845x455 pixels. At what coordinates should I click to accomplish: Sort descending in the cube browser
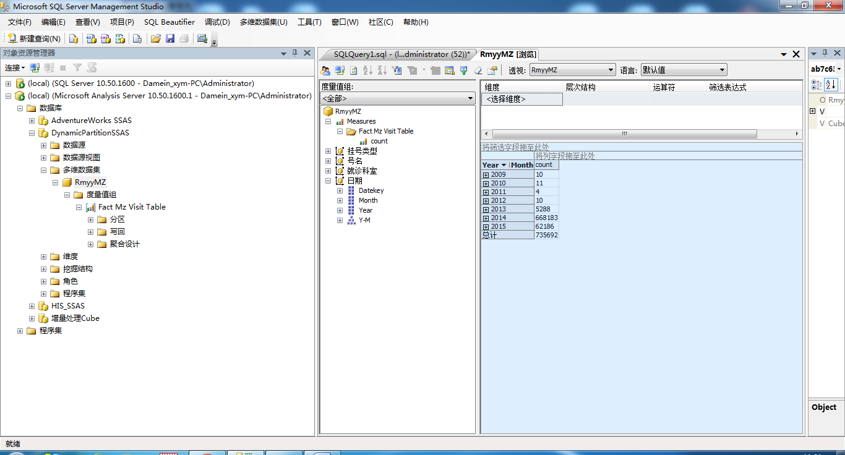point(382,70)
